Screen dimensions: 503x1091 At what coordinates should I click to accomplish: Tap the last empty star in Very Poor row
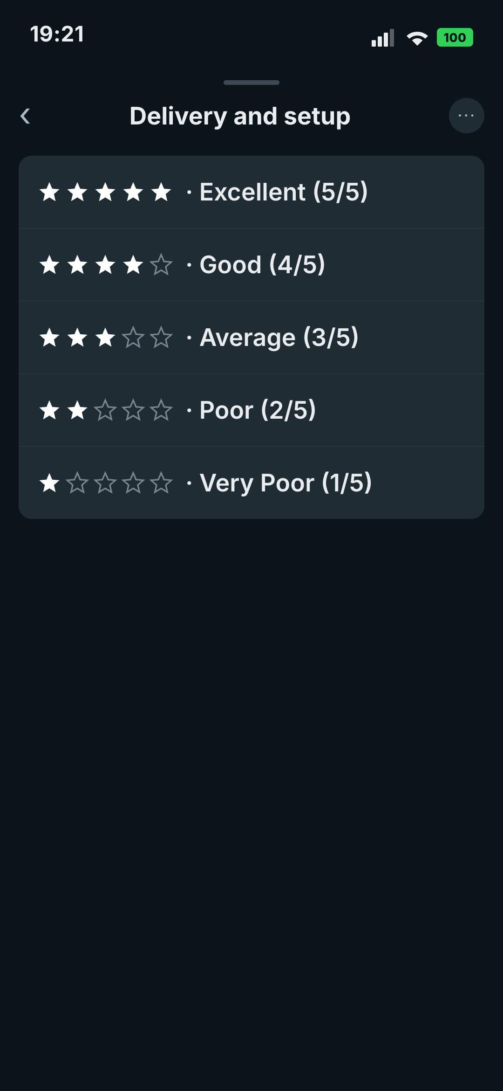point(161,483)
